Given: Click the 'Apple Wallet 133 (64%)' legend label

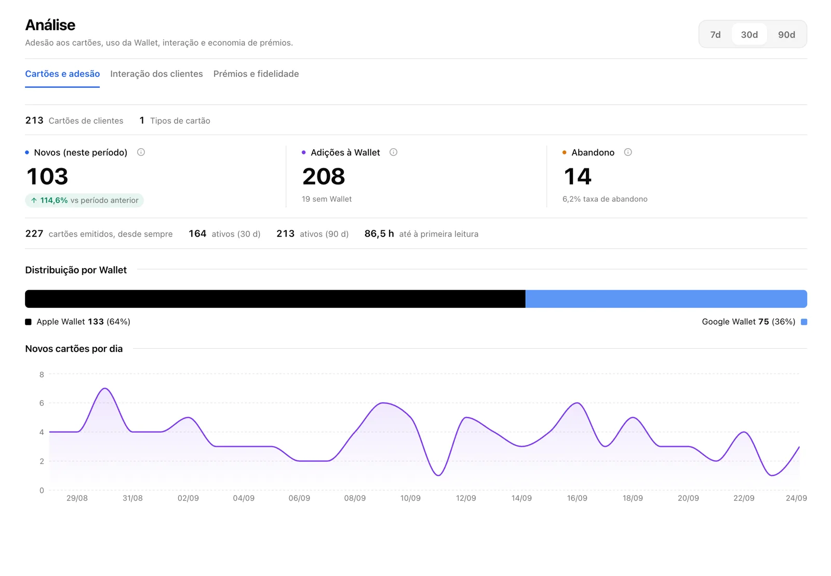Looking at the screenshot, I should coord(83,322).
